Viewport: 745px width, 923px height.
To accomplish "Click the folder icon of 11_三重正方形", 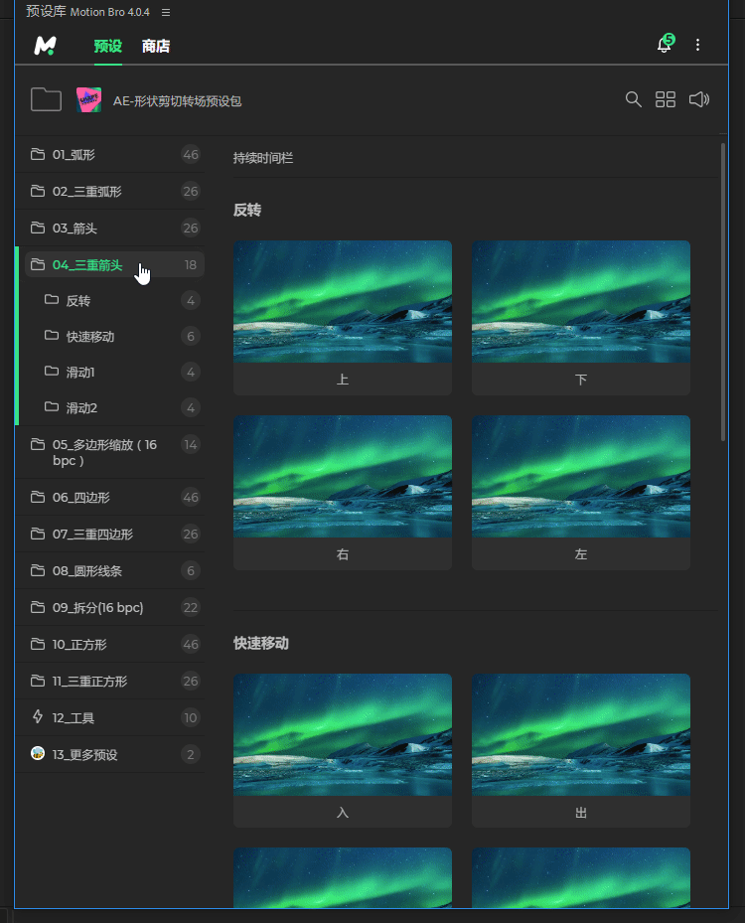I will (38, 681).
